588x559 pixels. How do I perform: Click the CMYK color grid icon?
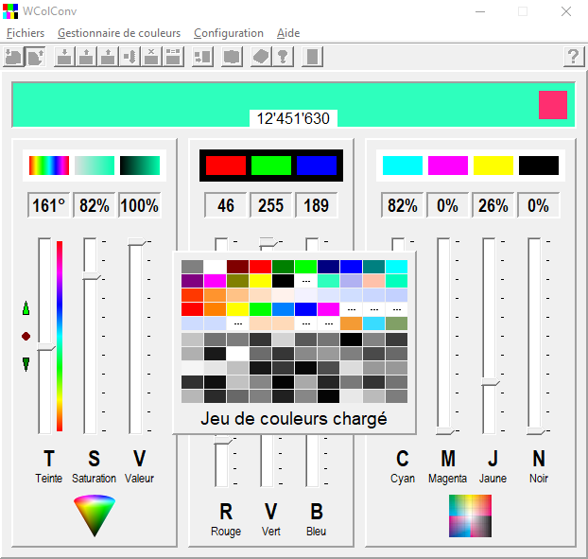[470, 515]
